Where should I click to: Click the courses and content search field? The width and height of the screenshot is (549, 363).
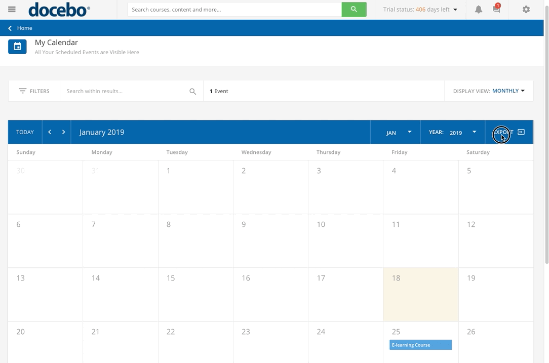coord(233,9)
